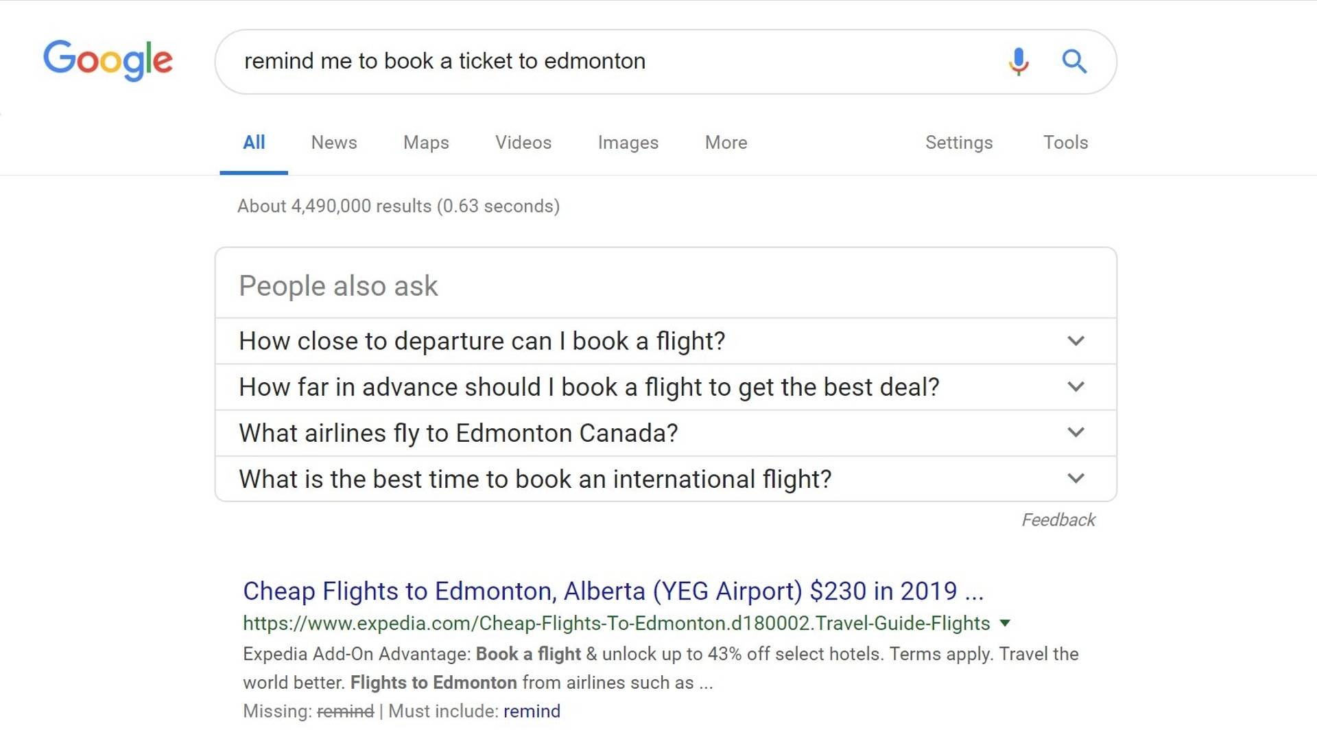Expand the 'How close to departure can I book a flight?' question
1317x741 pixels.
point(1076,341)
